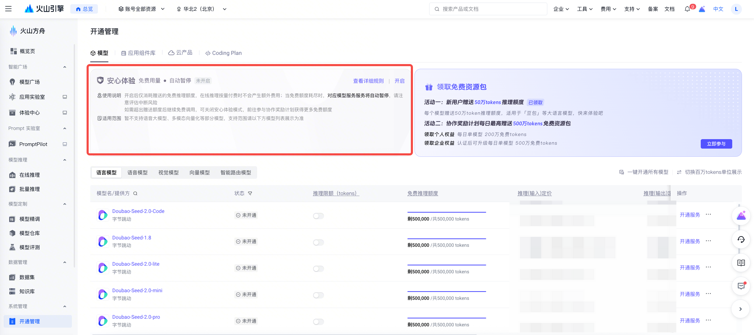Toggle inference limit for Doubao-Seed-2.0-Code
754x335 pixels.
318,216
